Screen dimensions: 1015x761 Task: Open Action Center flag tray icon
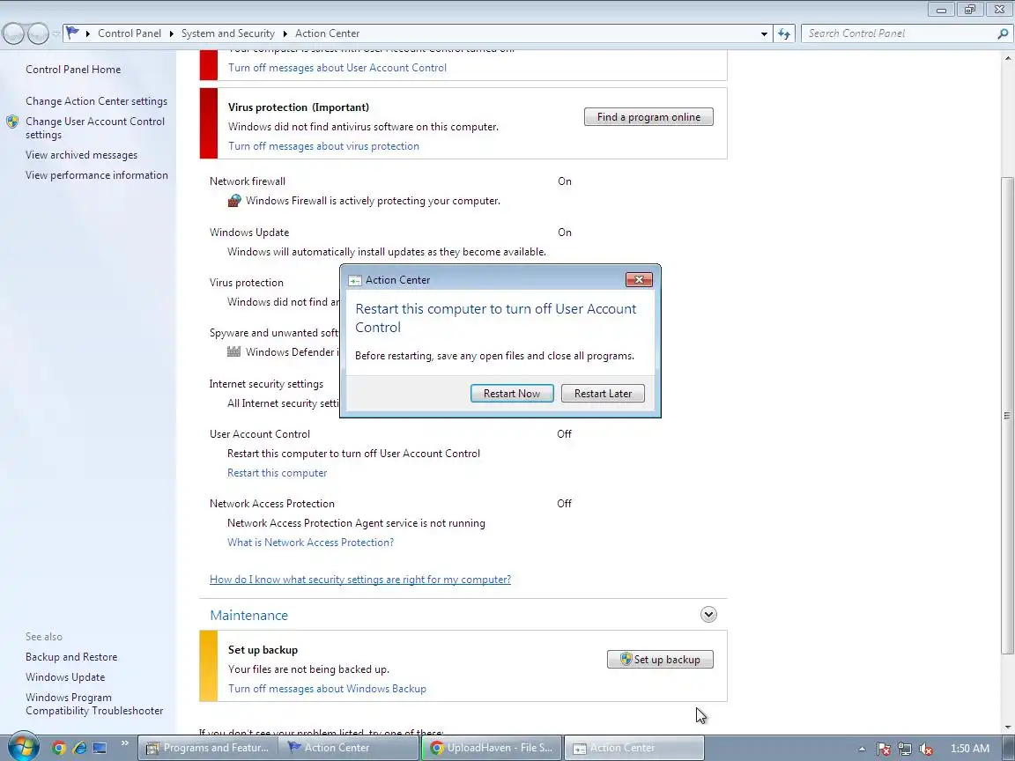pos(884,749)
